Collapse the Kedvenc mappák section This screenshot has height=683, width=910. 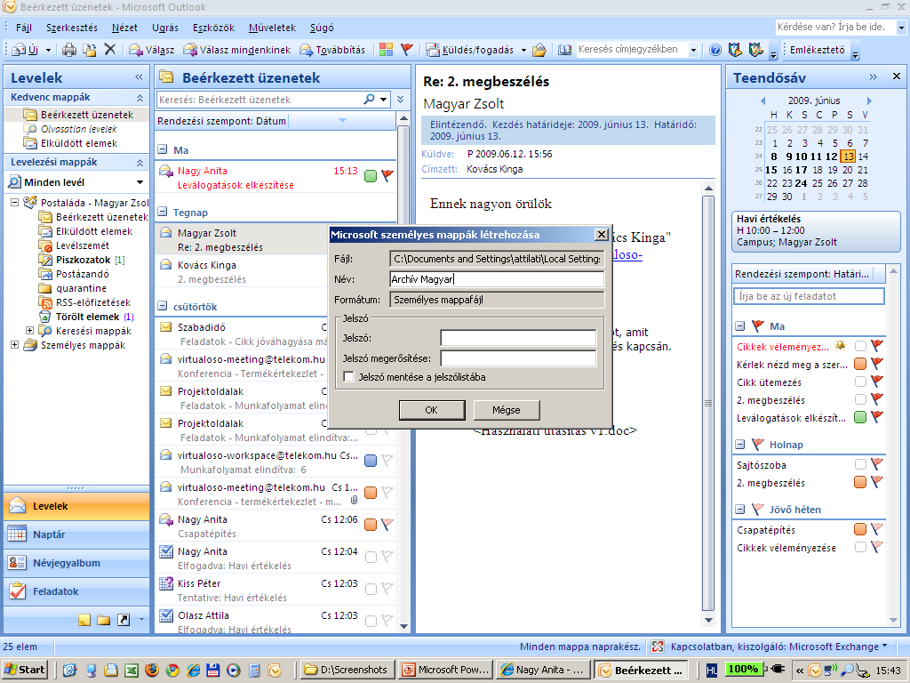(x=140, y=98)
